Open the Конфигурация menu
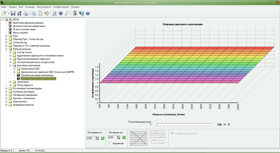This screenshot has height=153, width=280. (61, 7)
